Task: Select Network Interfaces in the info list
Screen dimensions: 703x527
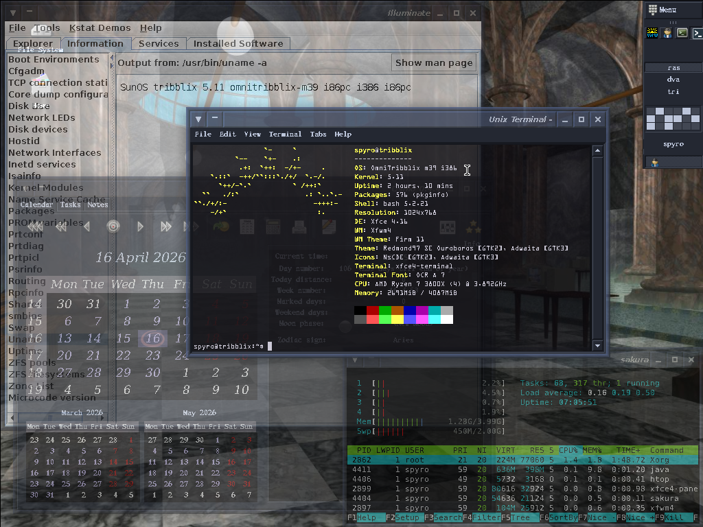Action: click(x=55, y=152)
